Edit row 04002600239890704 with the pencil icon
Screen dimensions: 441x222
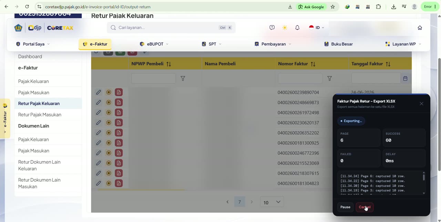pyautogui.click(x=99, y=92)
